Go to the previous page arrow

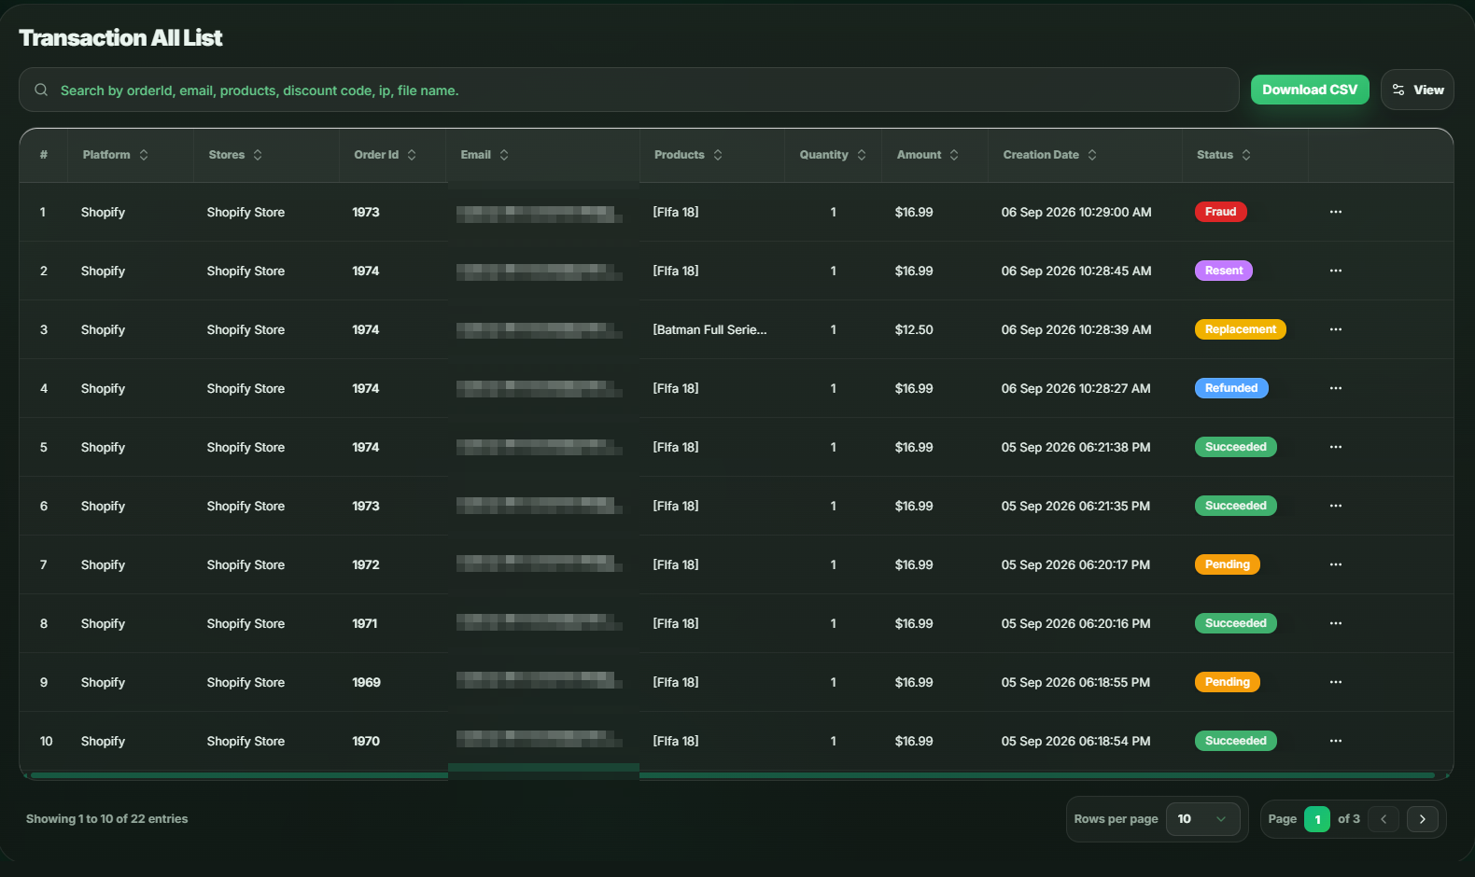(1384, 819)
